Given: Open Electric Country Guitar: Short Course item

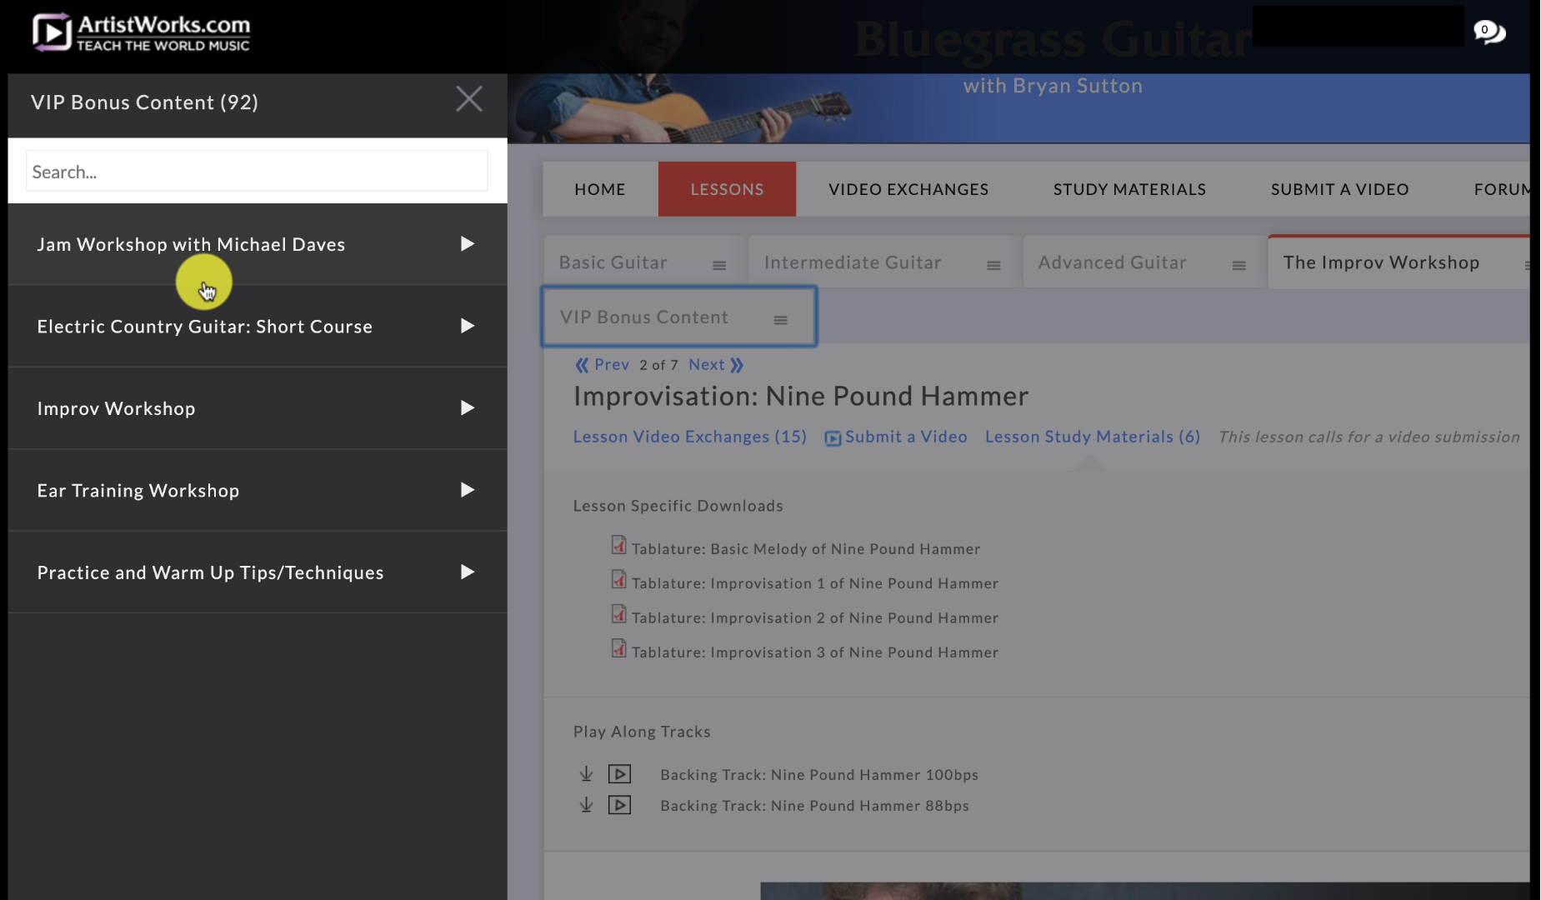Looking at the screenshot, I should point(258,327).
